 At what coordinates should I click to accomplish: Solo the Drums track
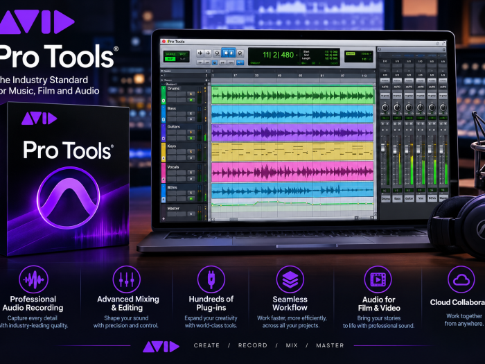[x=191, y=94]
